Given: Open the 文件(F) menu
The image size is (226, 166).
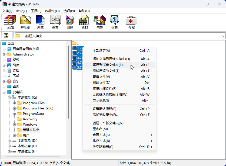Looking at the screenshot, I should [x=7, y=11].
